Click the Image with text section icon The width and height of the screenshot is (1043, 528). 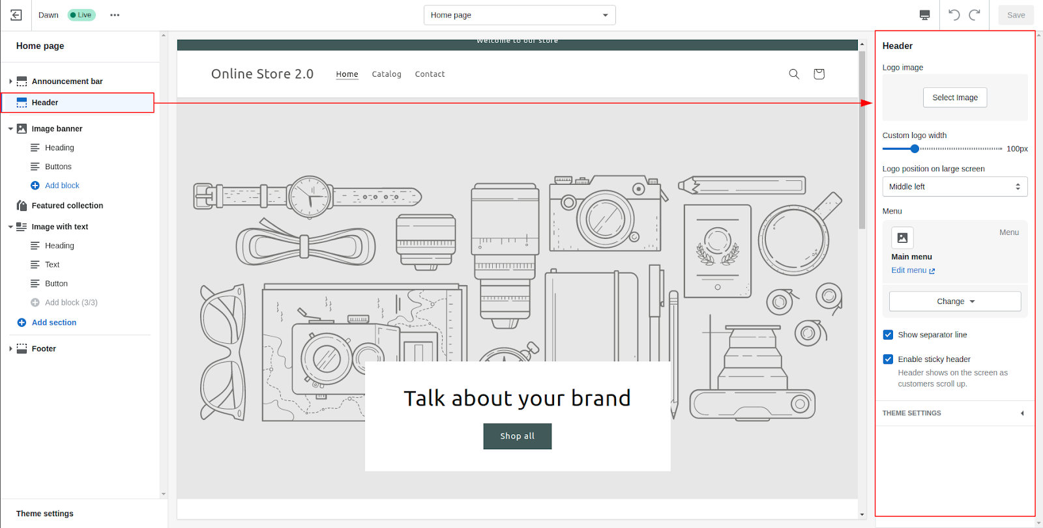pyautogui.click(x=22, y=227)
